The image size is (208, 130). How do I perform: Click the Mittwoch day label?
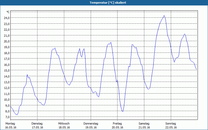[x=64, y=124]
